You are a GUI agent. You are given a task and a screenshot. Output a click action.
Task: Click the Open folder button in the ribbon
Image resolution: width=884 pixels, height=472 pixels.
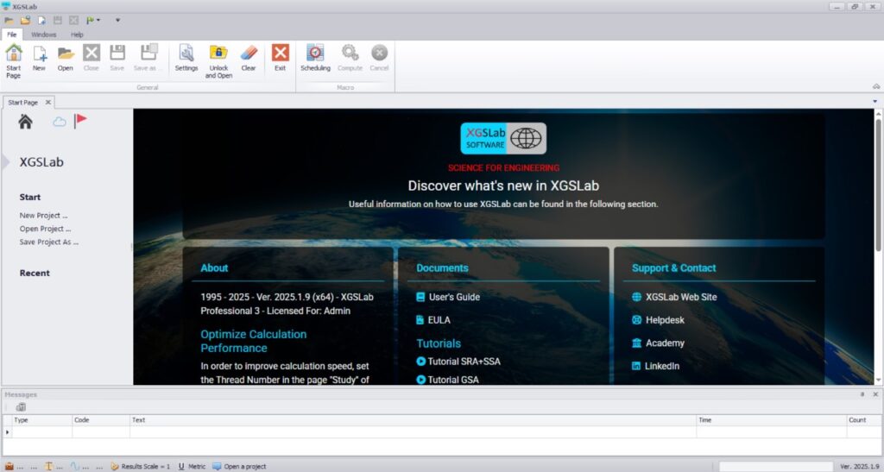[66, 58]
